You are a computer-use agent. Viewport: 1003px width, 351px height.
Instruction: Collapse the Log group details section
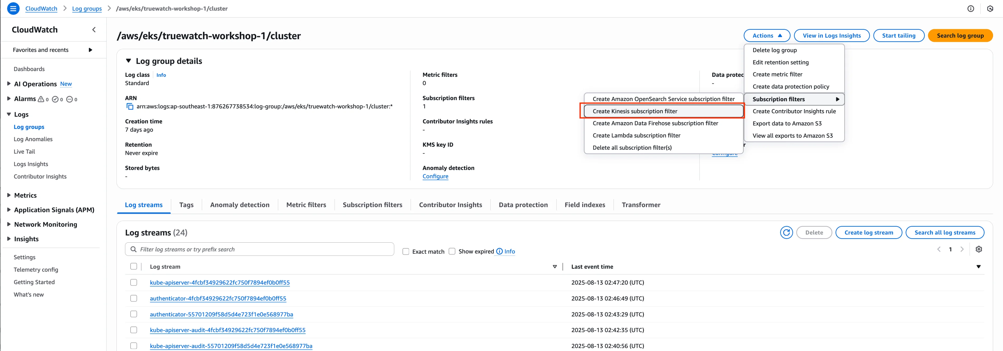[x=128, y=61]
